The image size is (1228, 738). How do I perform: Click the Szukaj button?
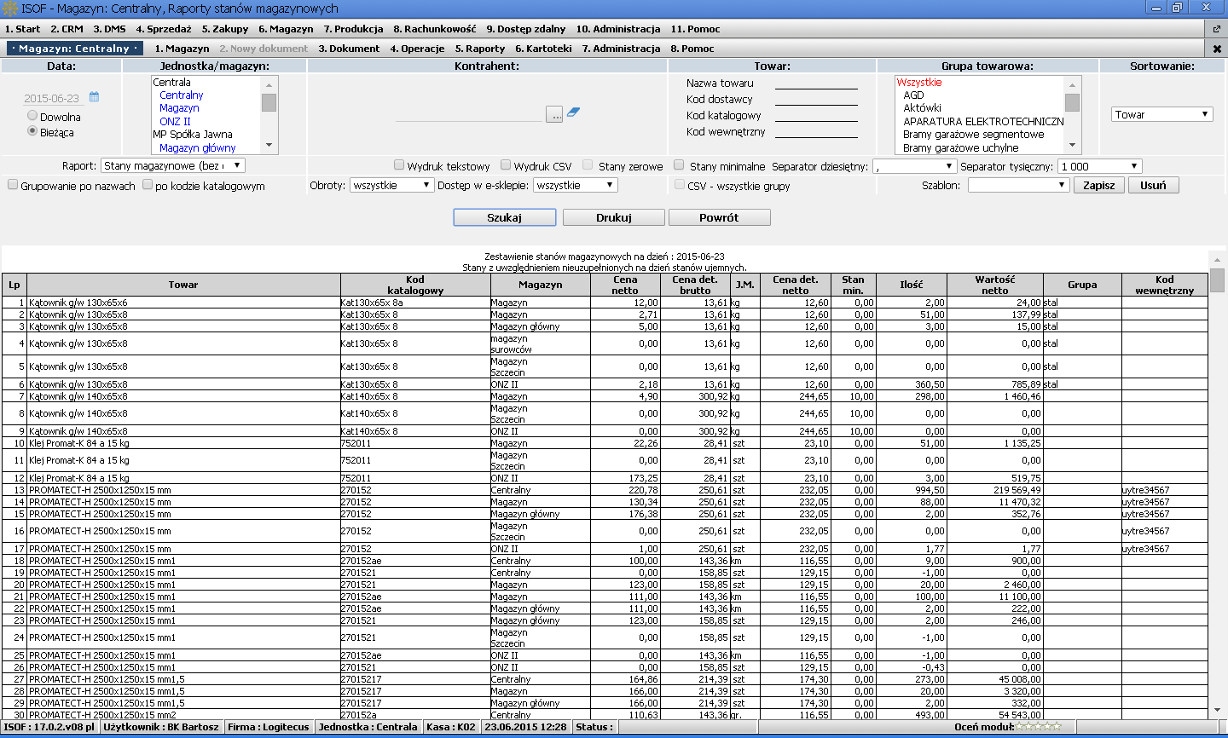[505, 217]
